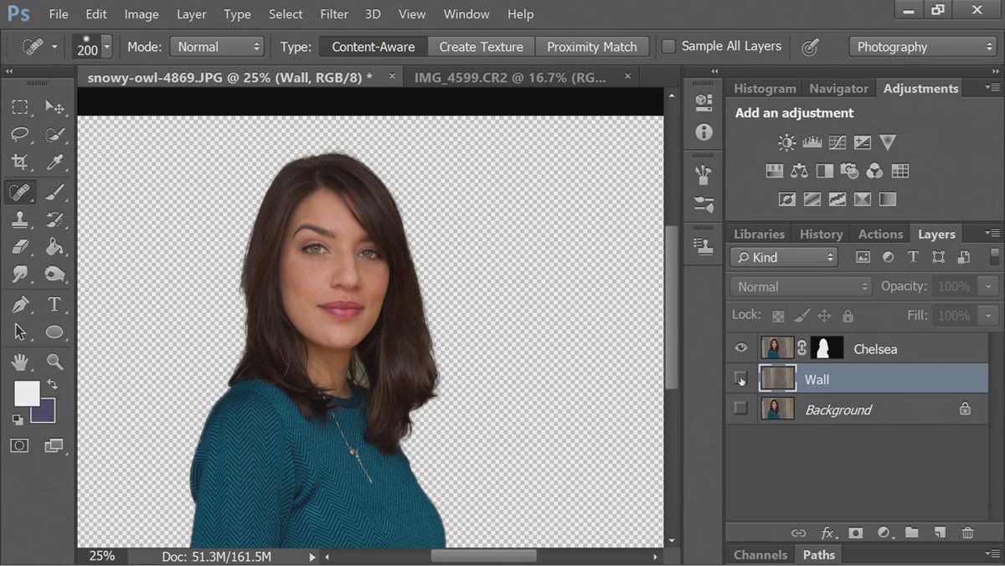Select the Lasso tool
This screenshot has height=566, width=1005.
pyautogui.click(x=20, y=134)
